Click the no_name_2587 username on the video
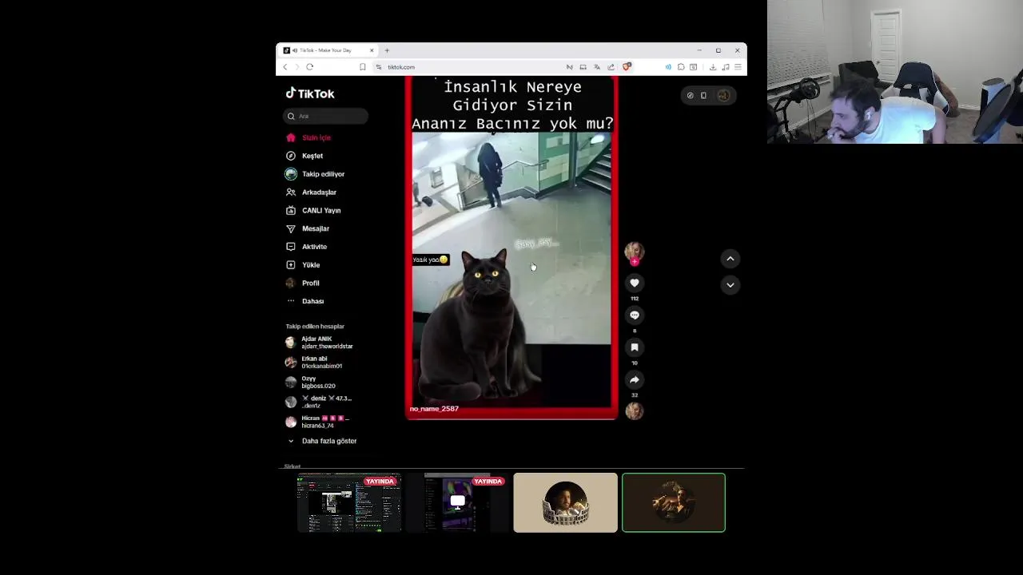This screenshot has width=1023, height=575. (x=434, y=409)
